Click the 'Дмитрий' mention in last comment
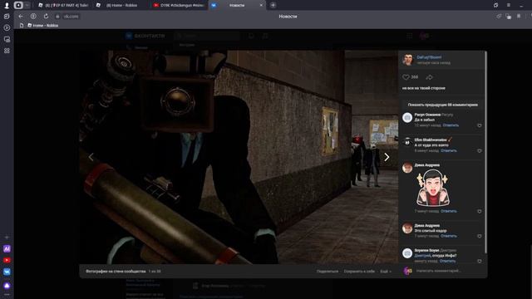 click(421, 256)
